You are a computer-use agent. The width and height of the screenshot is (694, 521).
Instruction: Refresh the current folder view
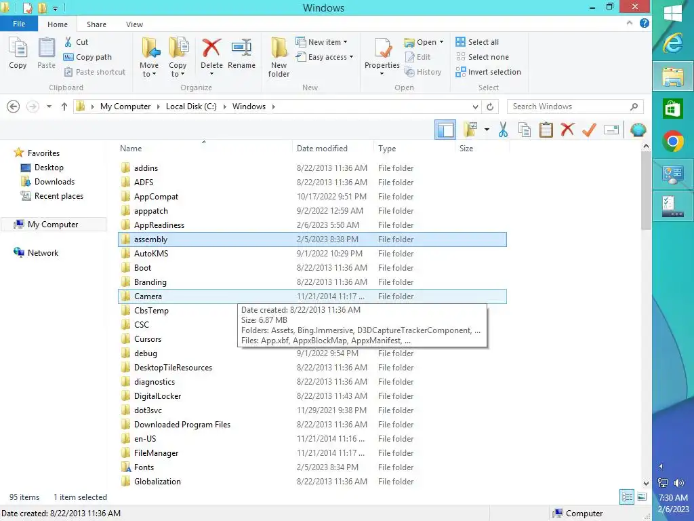click(490, 107)
